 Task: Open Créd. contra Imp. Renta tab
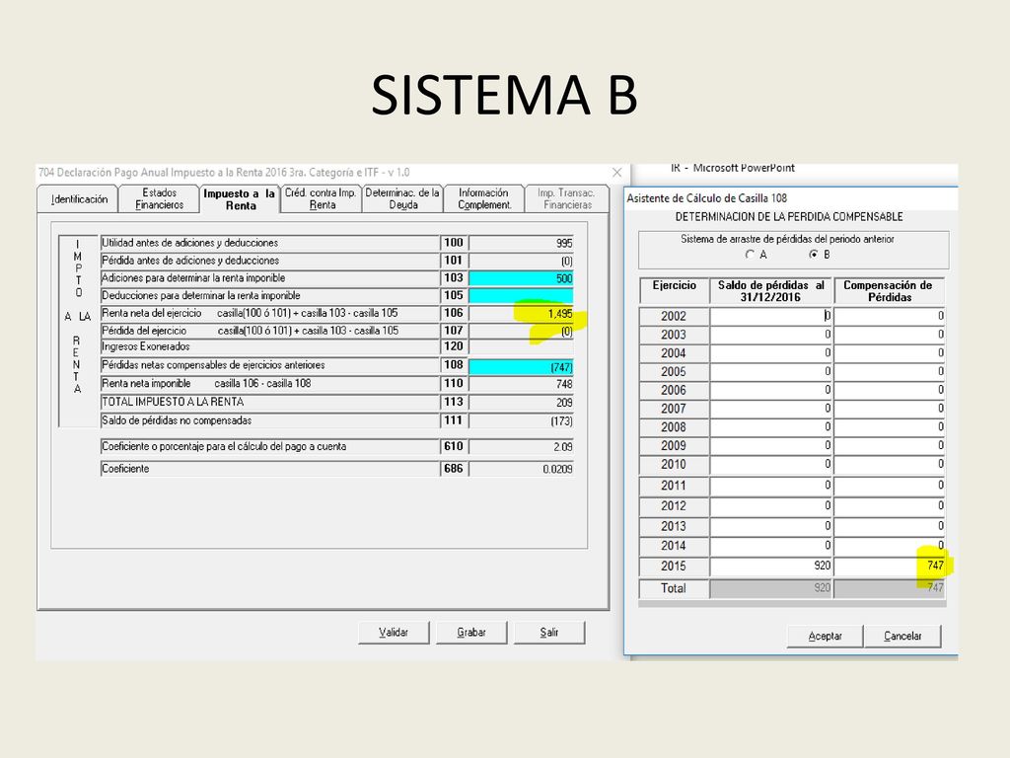point(321,198)
